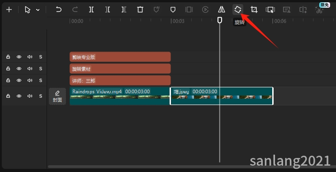Select the Raindrops Videvo.mp4 clip
The width and height of the screenshot is (336, 172).
point(120,96)
